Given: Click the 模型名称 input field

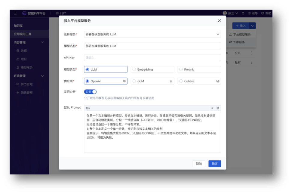Looking at the screenshot, I should point(152,46).
